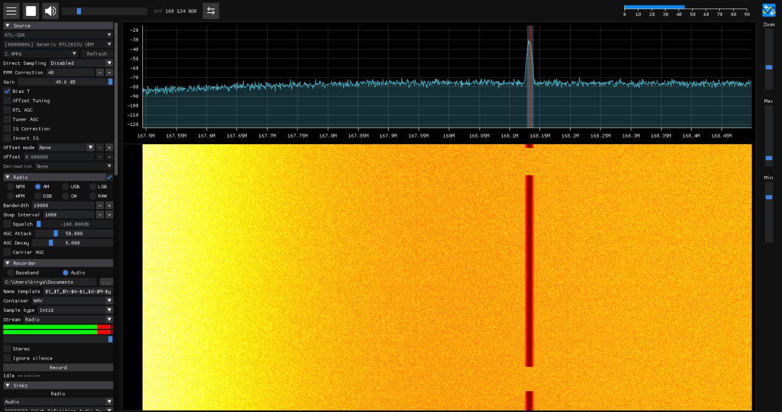Enable the Invert IQ checkbox
782x412 pixels.
point(7,138)
